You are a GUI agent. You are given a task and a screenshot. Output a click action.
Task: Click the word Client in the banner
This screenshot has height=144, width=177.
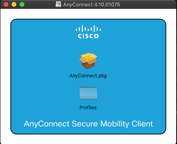[x=142, y=124]
